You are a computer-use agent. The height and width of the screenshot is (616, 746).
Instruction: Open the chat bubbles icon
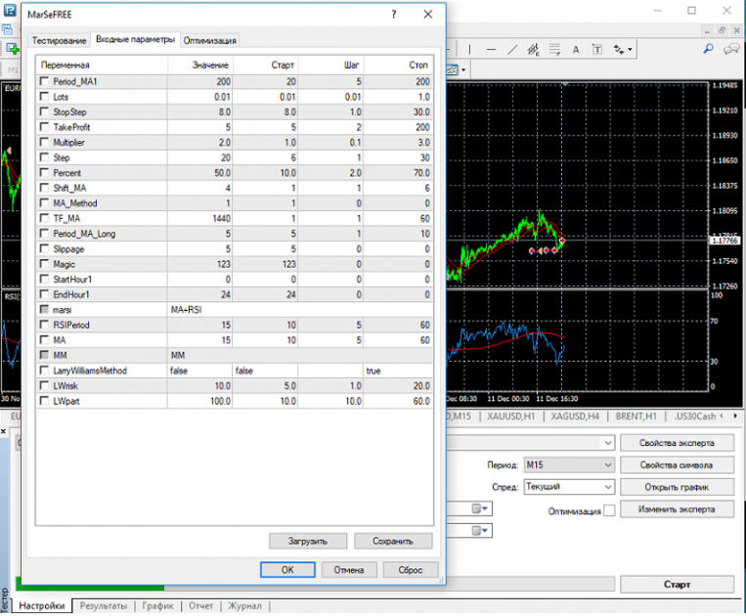tap(731, 49)
